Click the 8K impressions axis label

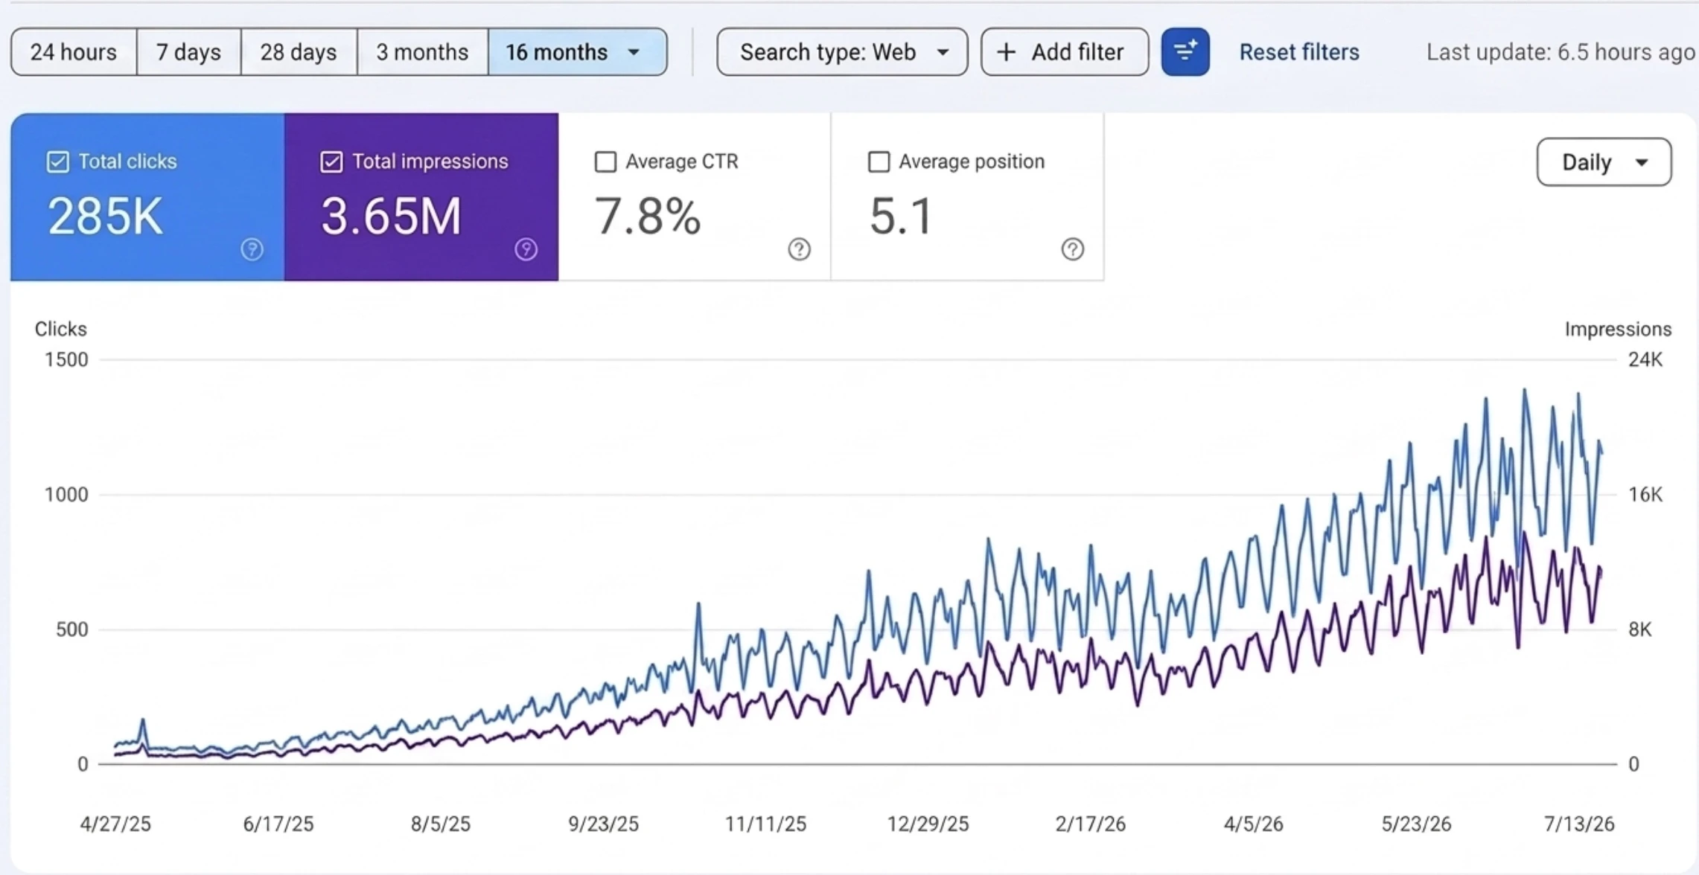1640,630
